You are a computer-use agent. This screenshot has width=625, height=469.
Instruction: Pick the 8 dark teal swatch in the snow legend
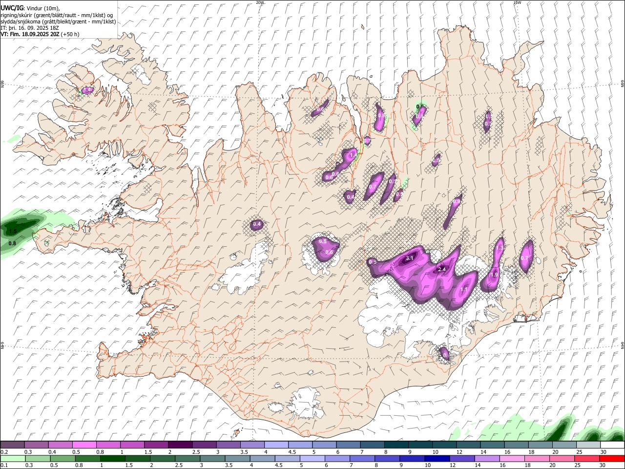396,445
